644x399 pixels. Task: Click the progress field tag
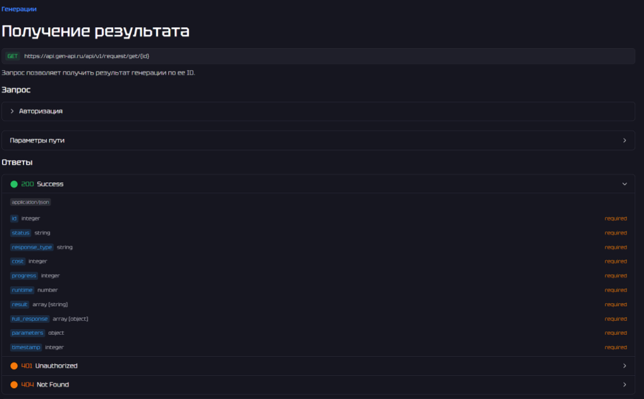[23, 276]
